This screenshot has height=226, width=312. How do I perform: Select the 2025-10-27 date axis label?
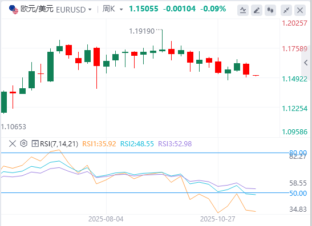pyautogui.click(x=218, y=219)
